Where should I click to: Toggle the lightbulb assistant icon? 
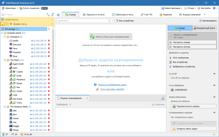pos(2,24)
